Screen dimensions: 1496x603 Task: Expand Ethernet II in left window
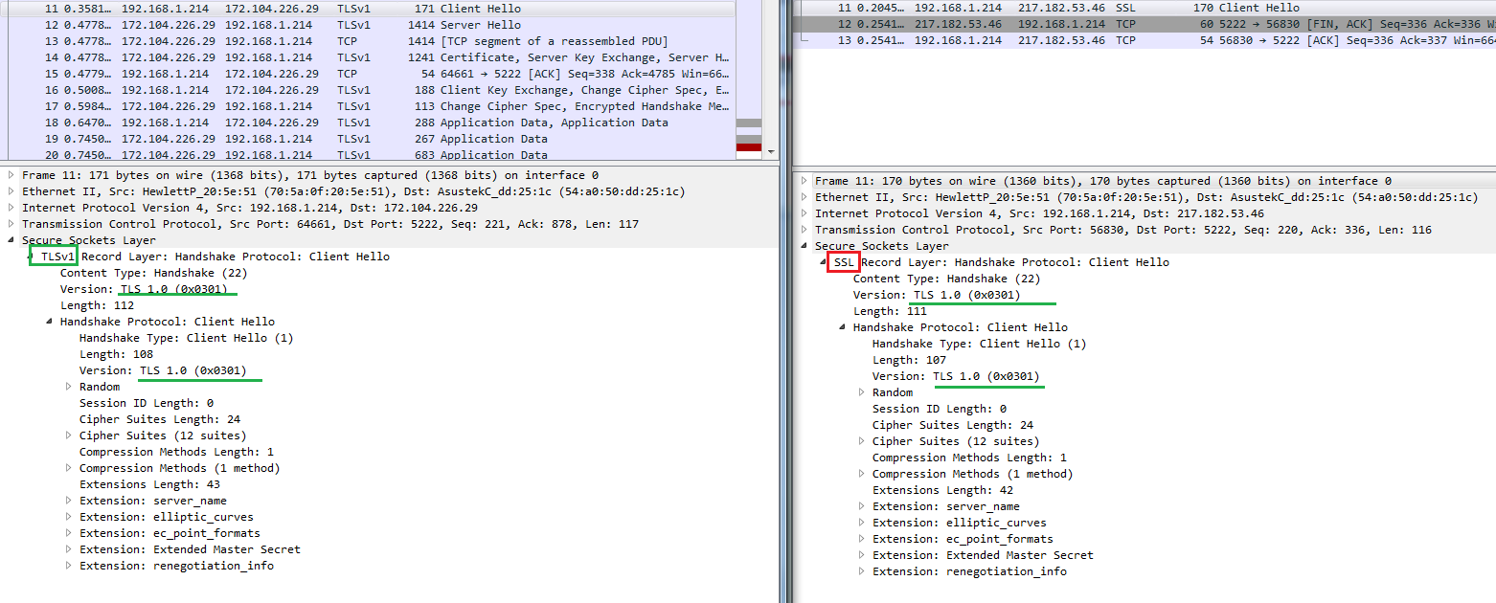pos(11,191)
